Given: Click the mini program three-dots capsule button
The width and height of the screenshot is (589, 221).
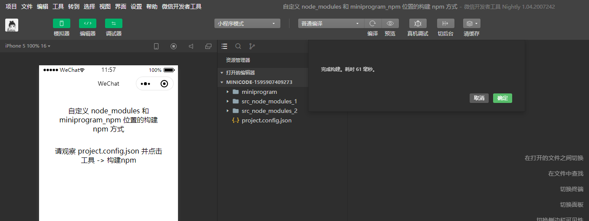Looking at the screenshot, I should 145,84.
